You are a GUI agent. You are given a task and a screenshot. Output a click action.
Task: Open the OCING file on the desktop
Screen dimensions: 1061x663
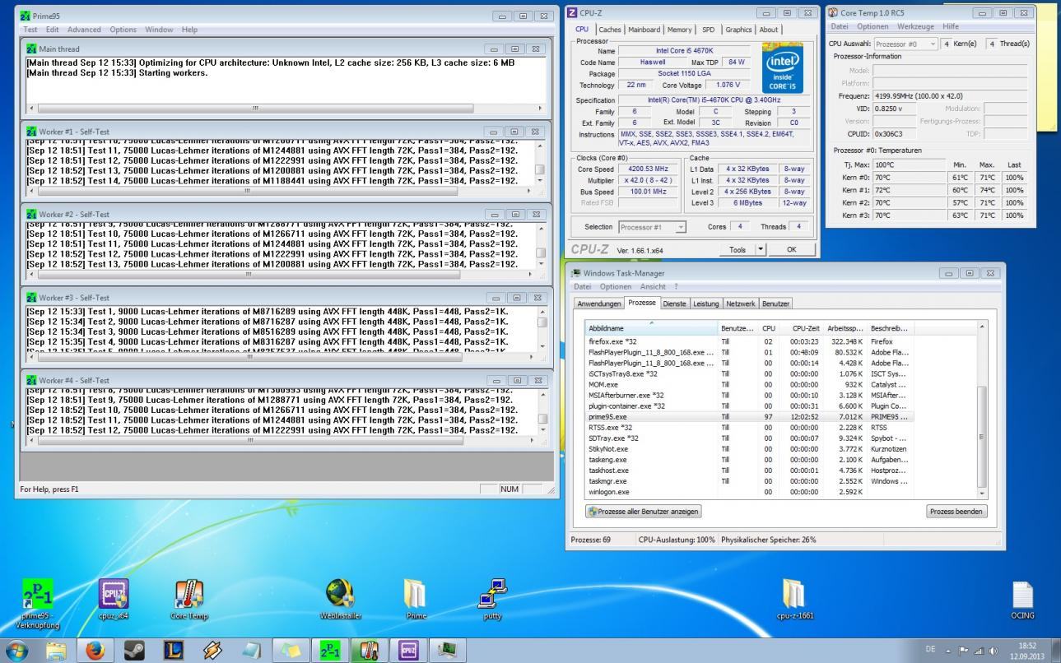[x=1021, y=594]
